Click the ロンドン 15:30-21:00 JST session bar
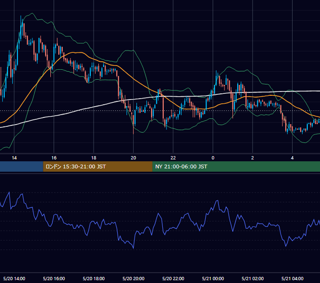This screenshot has width=320, height=283. click(x=97, y=166)
